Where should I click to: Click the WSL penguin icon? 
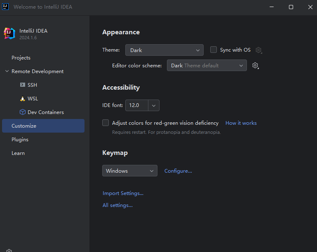click(22, 98)
